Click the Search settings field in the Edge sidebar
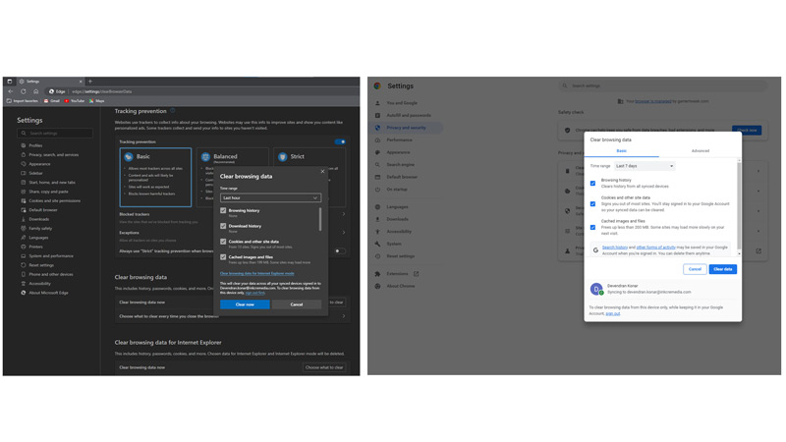786x442 pixels. (x=55, y=134)
